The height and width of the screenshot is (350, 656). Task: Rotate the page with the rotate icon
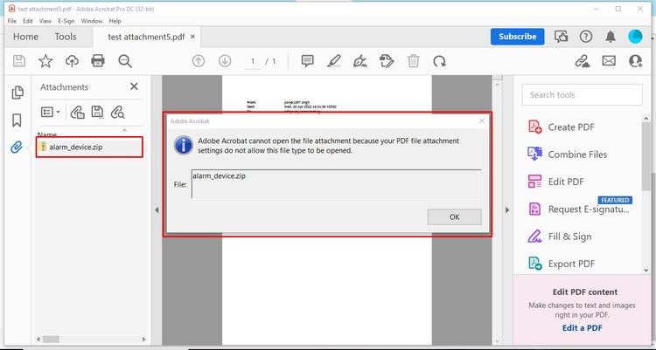click(x=439, y=61)
